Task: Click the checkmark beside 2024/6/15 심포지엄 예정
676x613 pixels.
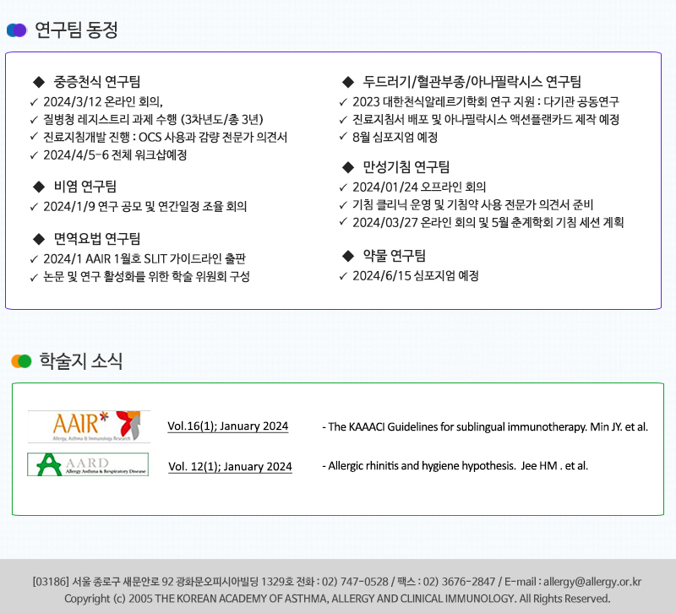Action: tap(343, 276)
